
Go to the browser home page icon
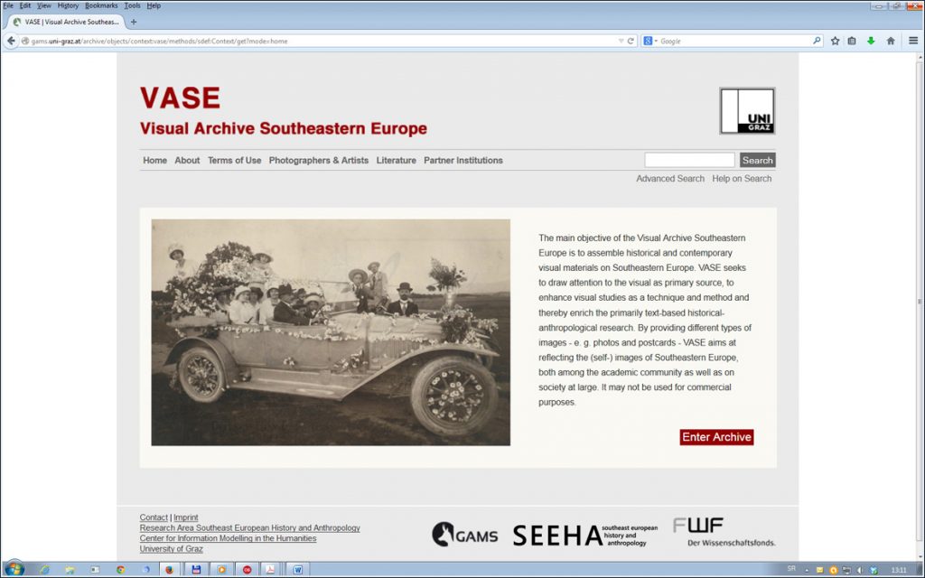click(x=891, y=41)
